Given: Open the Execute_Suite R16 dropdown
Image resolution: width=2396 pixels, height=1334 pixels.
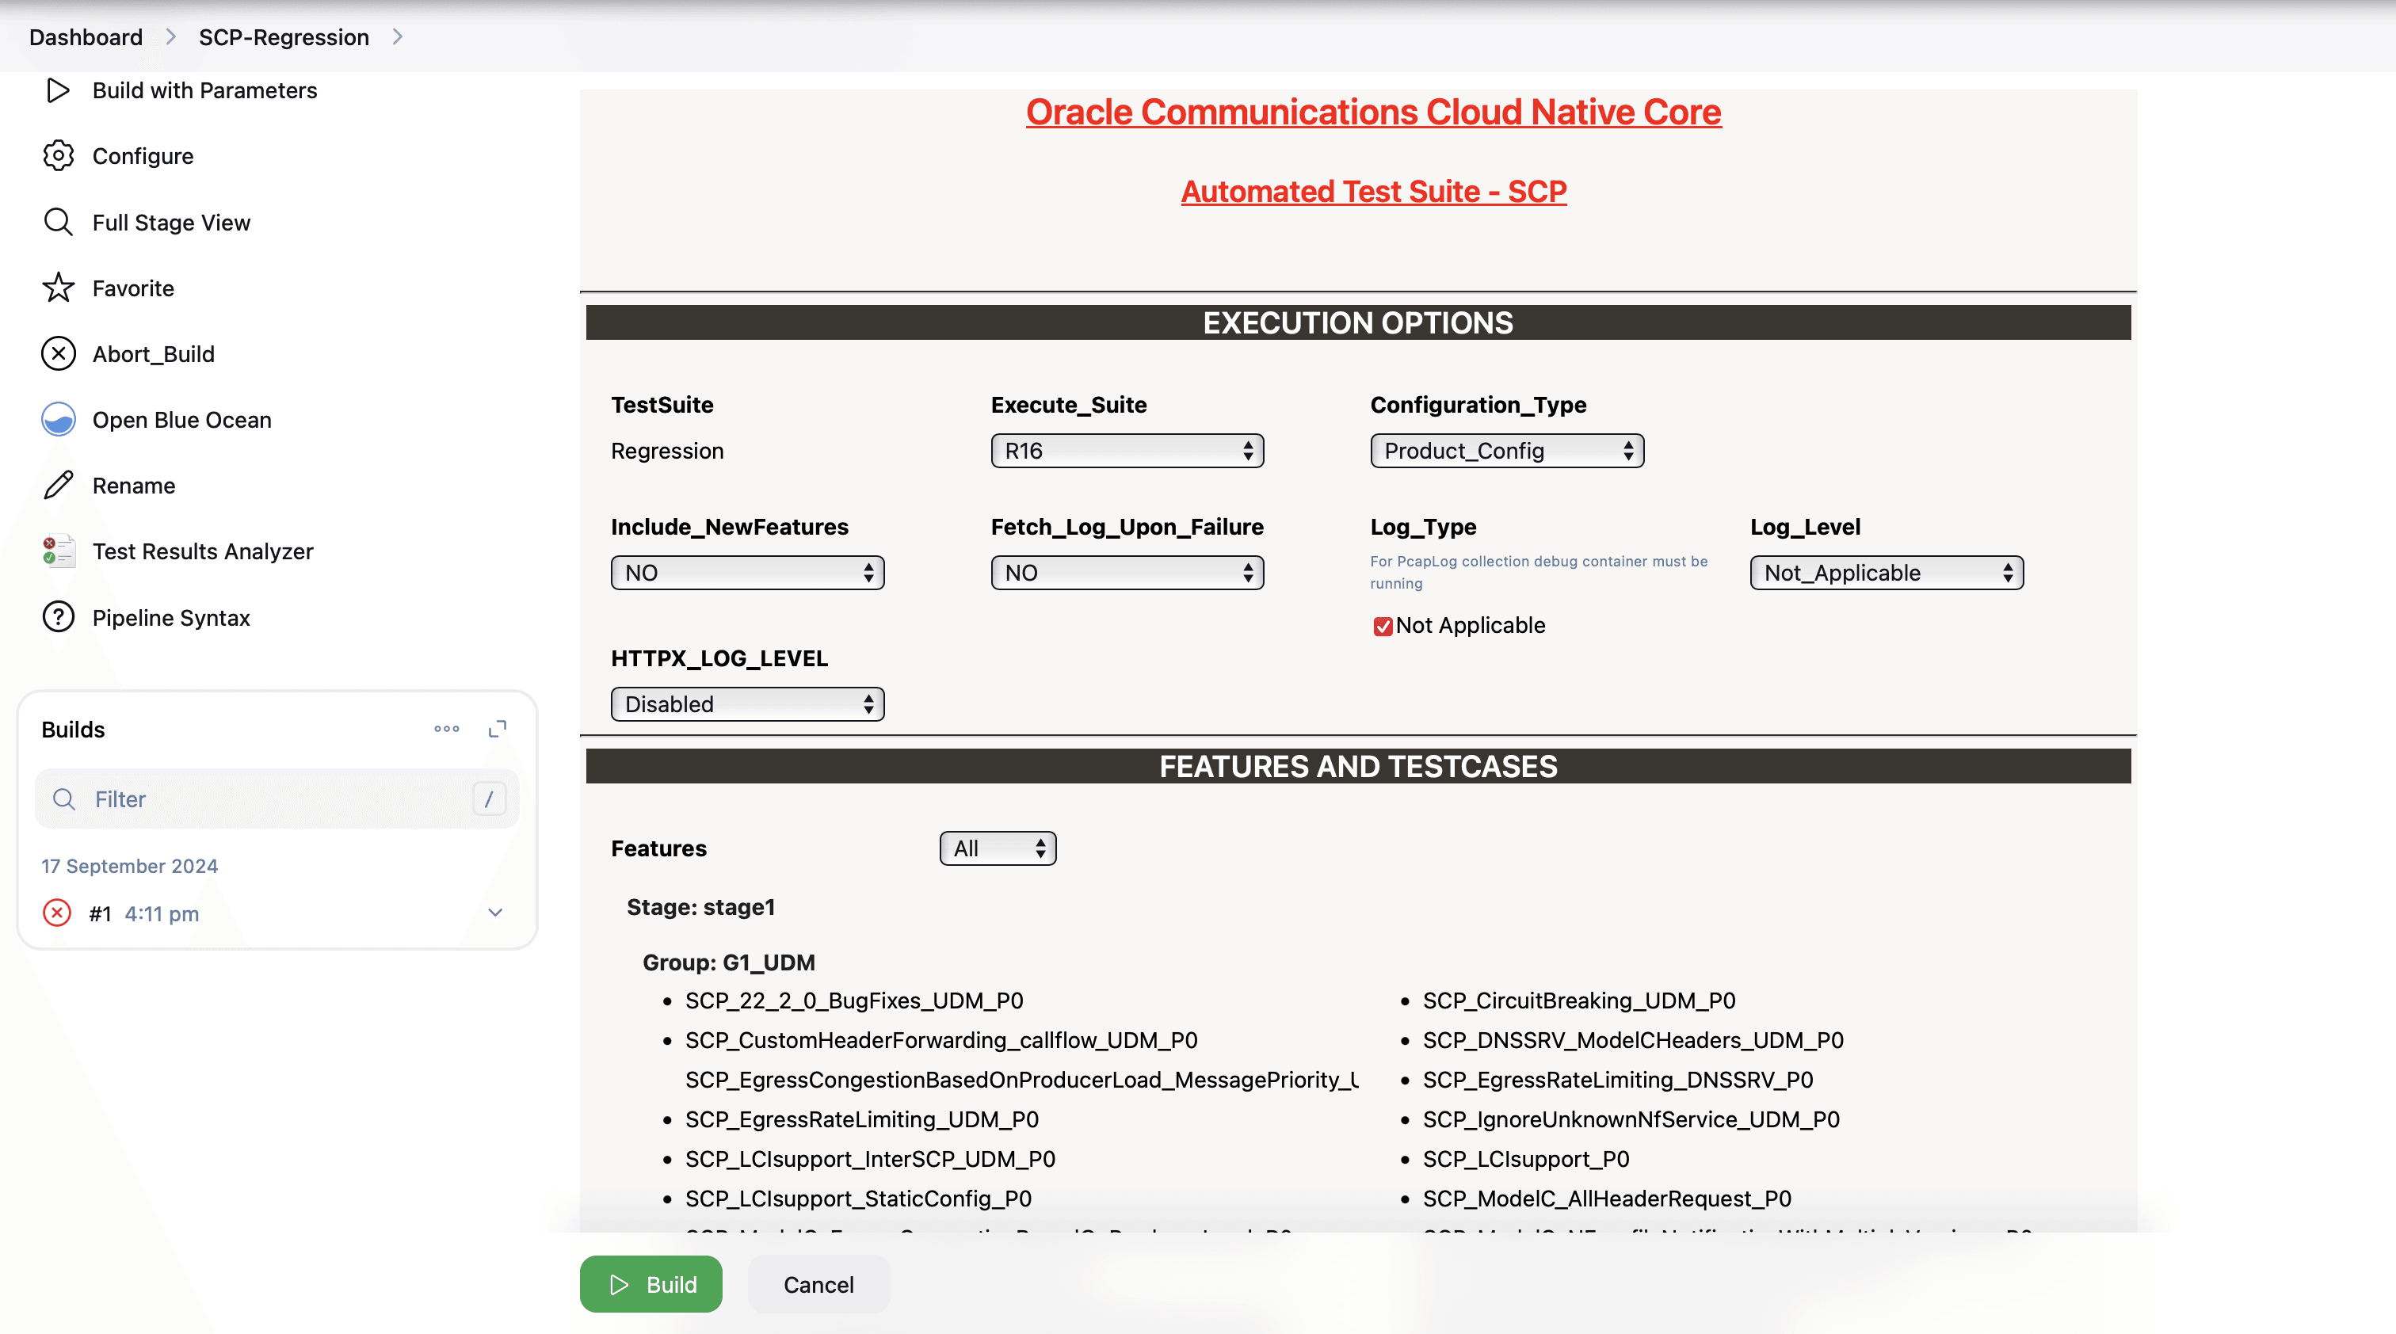Looking at the screenshot, I should coord(1127,451).
